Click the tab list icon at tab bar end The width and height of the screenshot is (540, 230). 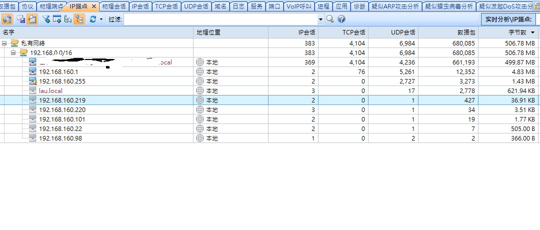click(536, 6)
